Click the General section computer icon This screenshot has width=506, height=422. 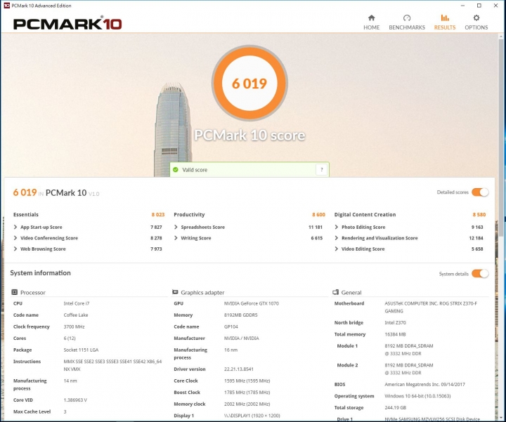pos(336,292)
